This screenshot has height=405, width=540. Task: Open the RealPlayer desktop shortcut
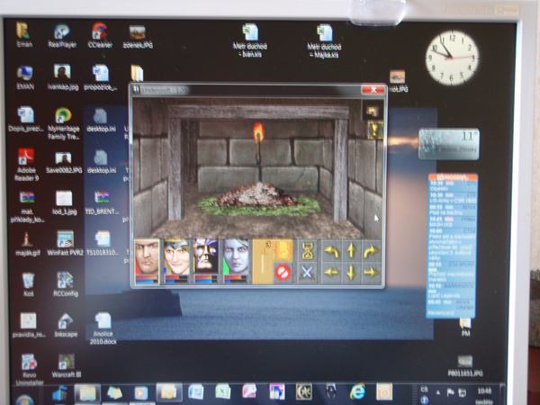click(62, 36)
